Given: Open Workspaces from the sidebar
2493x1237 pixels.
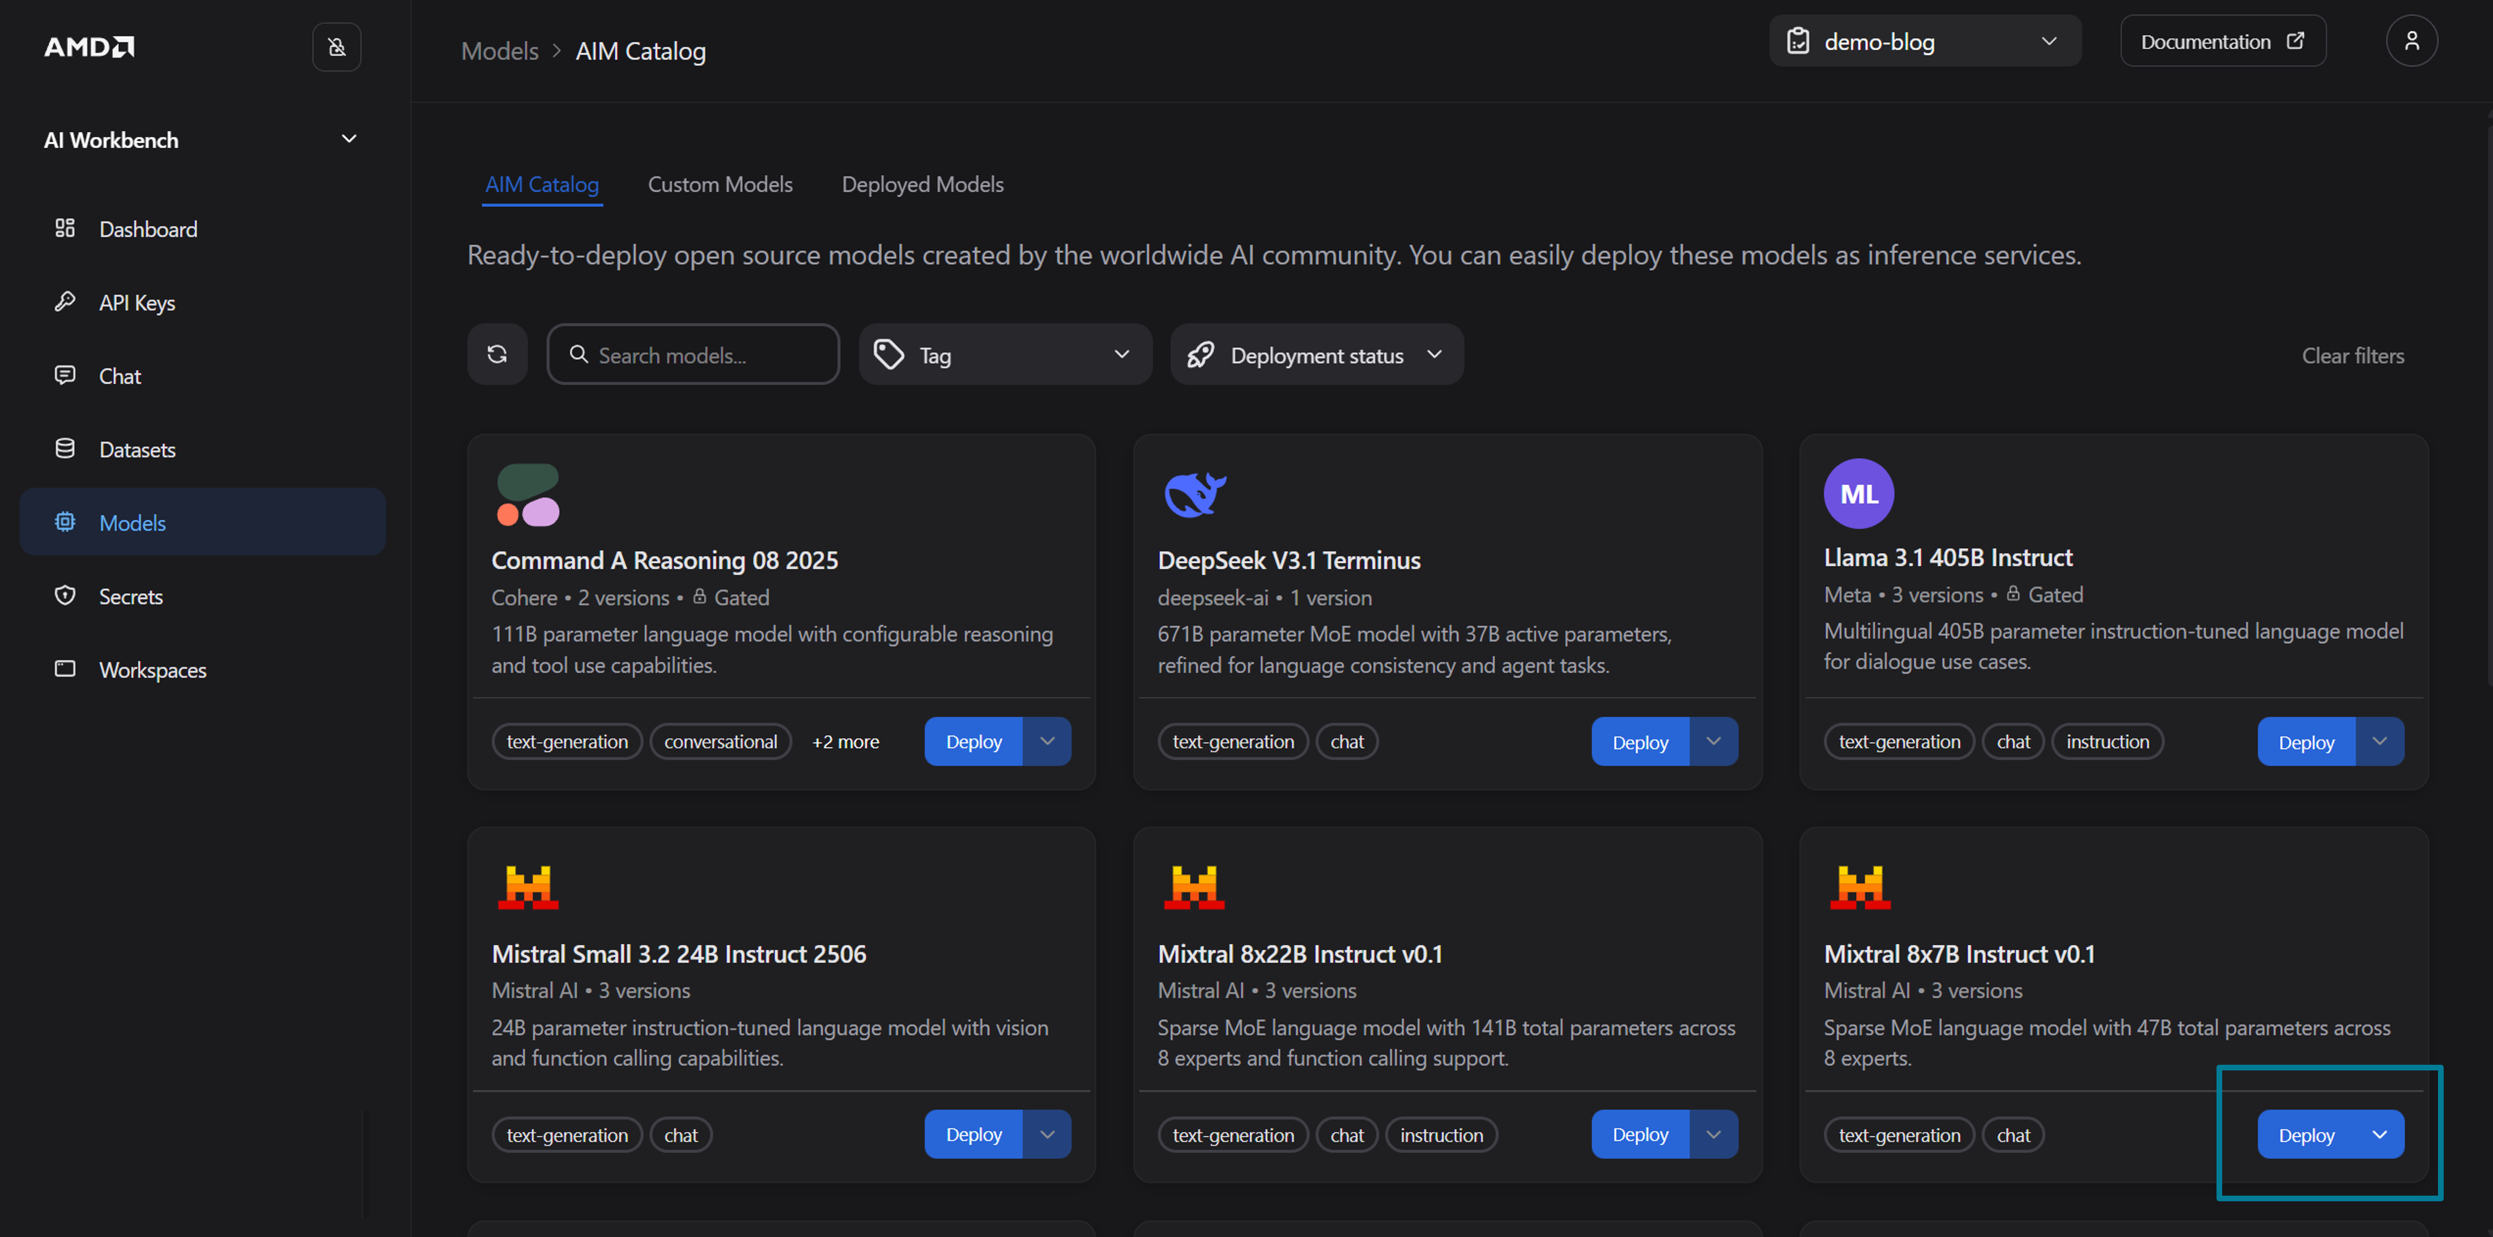Looking at the screenshot, I should pyautogui.click(x=152, y=670).
